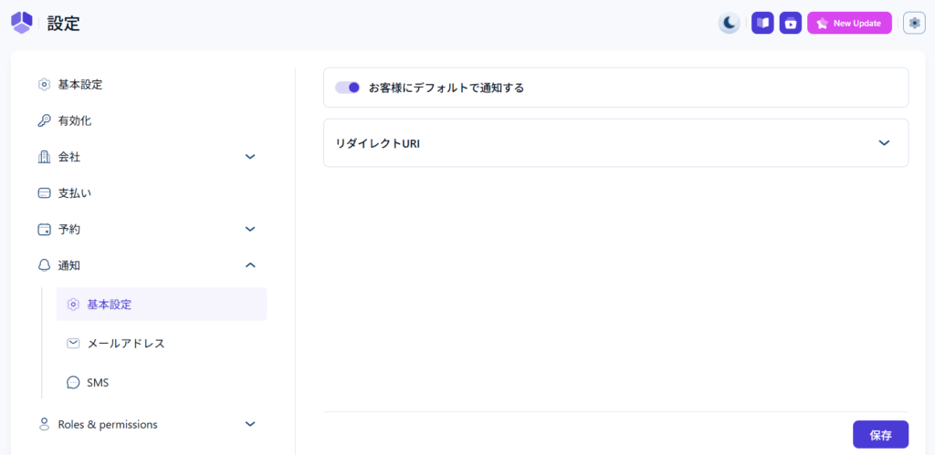Click the app logo in the header
The height and width of the screenshot is (455, 935).
[x=21, y=23]
